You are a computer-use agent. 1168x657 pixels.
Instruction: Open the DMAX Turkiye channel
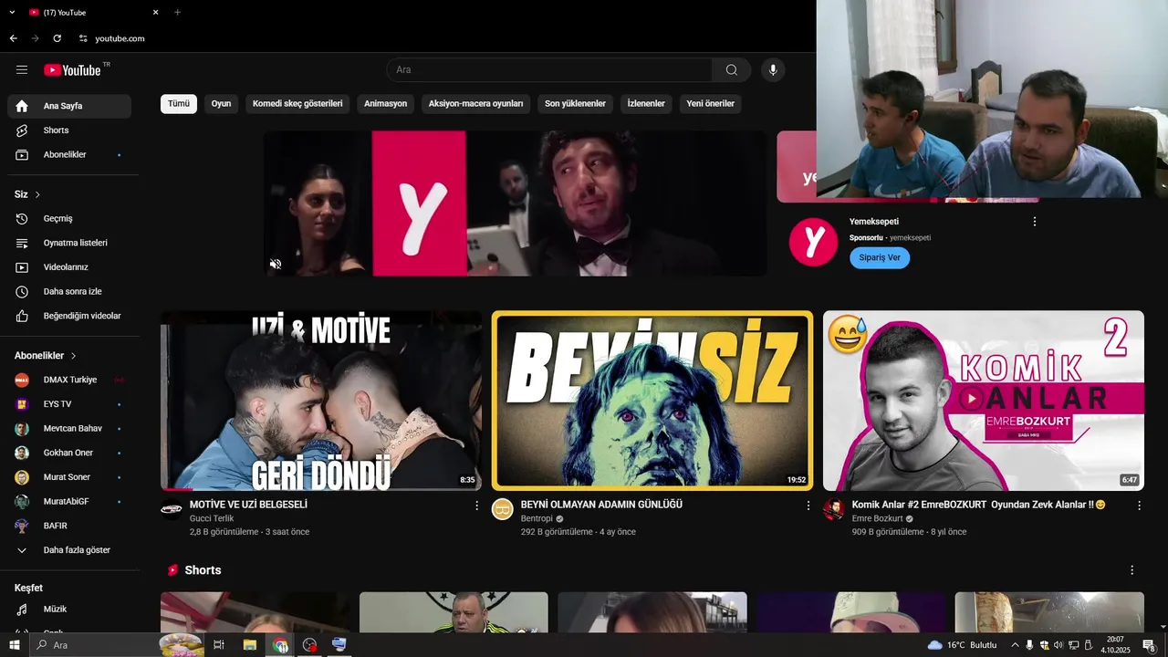69,380
